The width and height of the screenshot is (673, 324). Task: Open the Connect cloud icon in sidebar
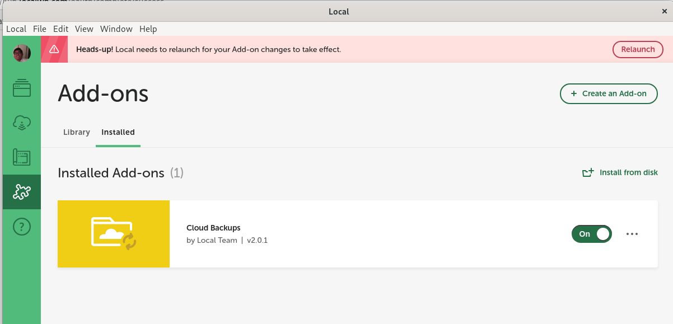coord(22,123)
